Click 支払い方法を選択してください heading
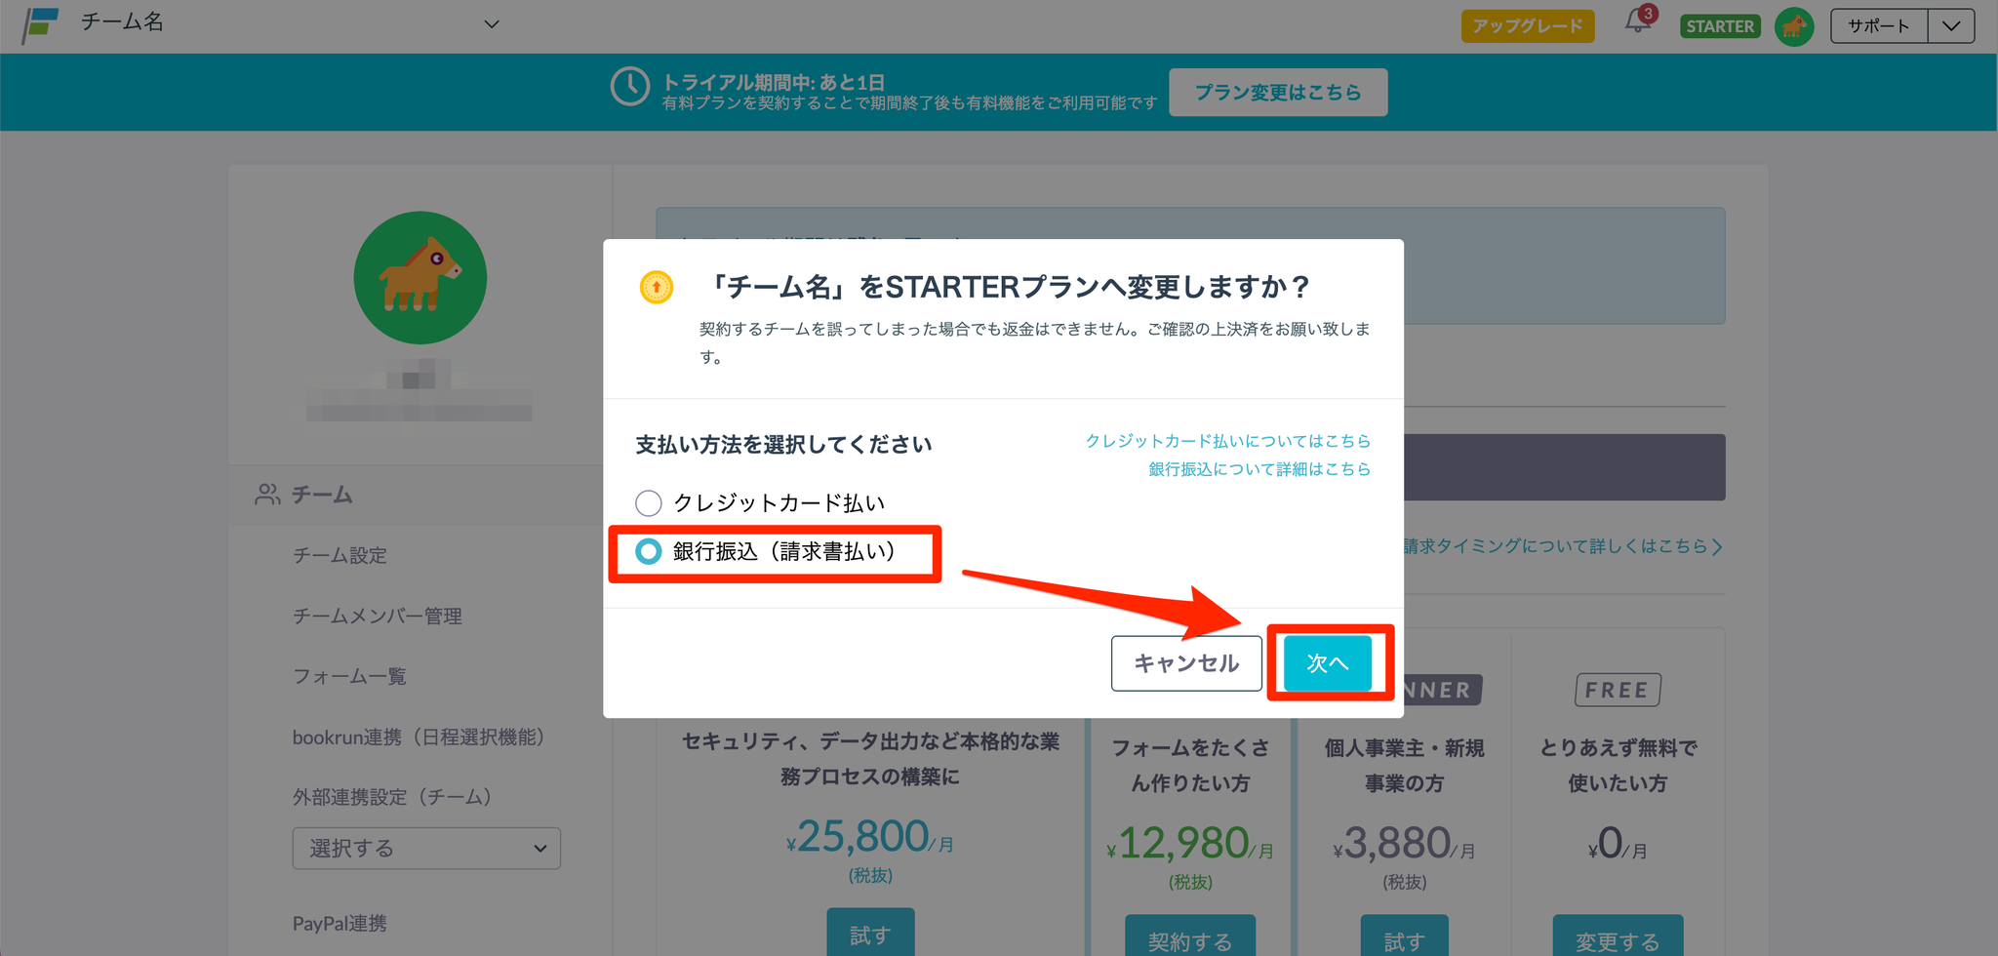 [784, 445]
